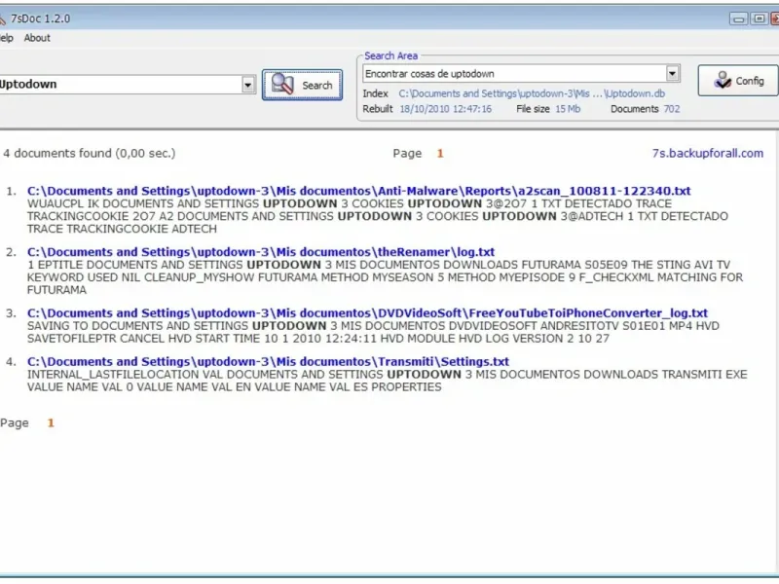Click the documents count 702
This screenshot has height=584, width=779.
click(x=672, y=109)
